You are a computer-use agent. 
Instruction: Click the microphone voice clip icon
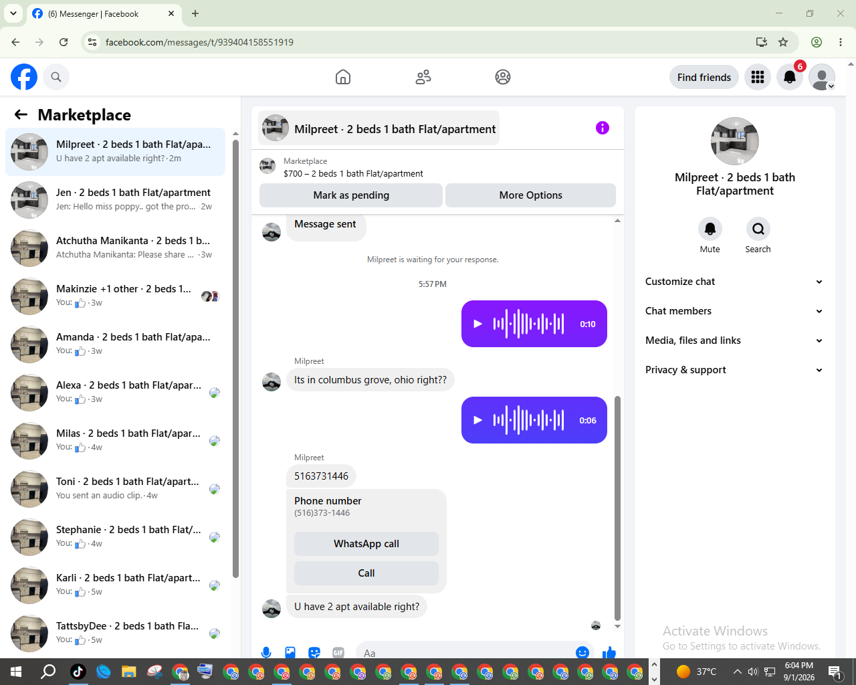coord(266,653)
